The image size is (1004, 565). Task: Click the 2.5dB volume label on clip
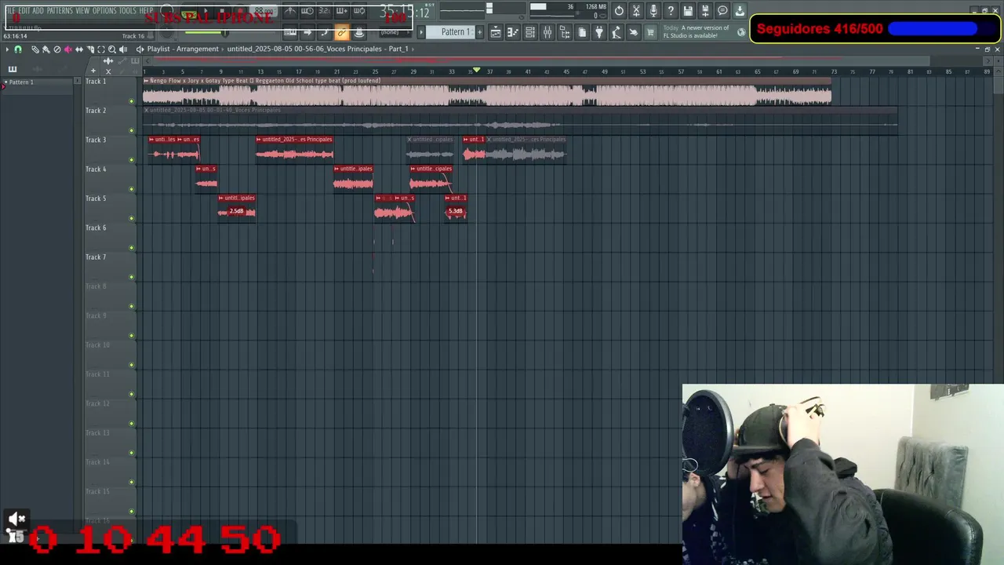(236, 211)
